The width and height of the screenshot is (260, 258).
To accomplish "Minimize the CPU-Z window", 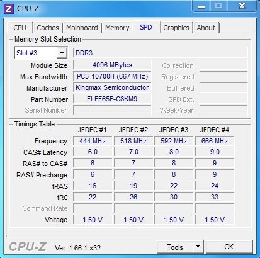I will coord(201,6).
